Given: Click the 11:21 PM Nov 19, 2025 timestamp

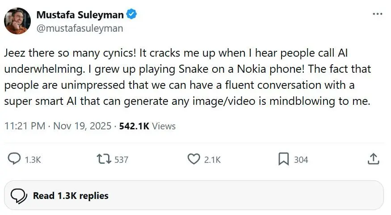Looking at the screenshot, I should 58,126.
